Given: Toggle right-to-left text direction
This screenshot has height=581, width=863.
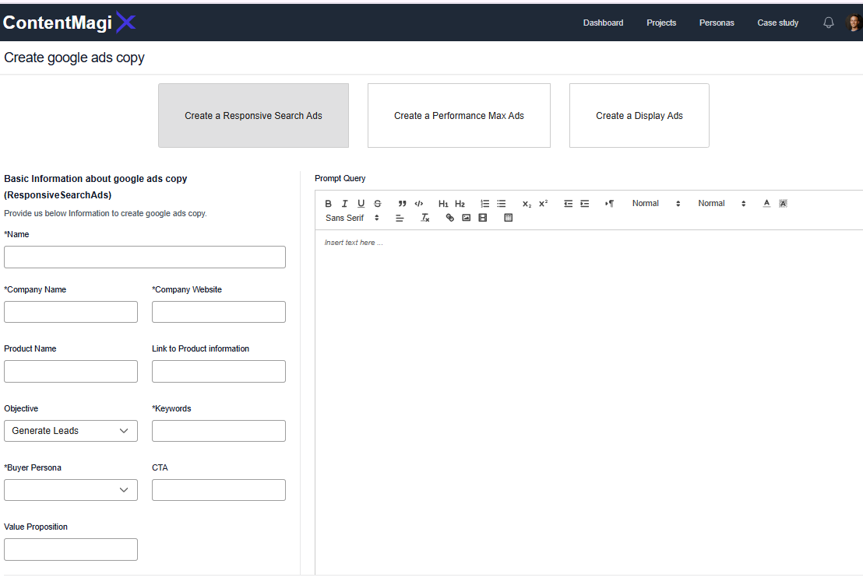Looking at the screenshot, I should [609, 203].
